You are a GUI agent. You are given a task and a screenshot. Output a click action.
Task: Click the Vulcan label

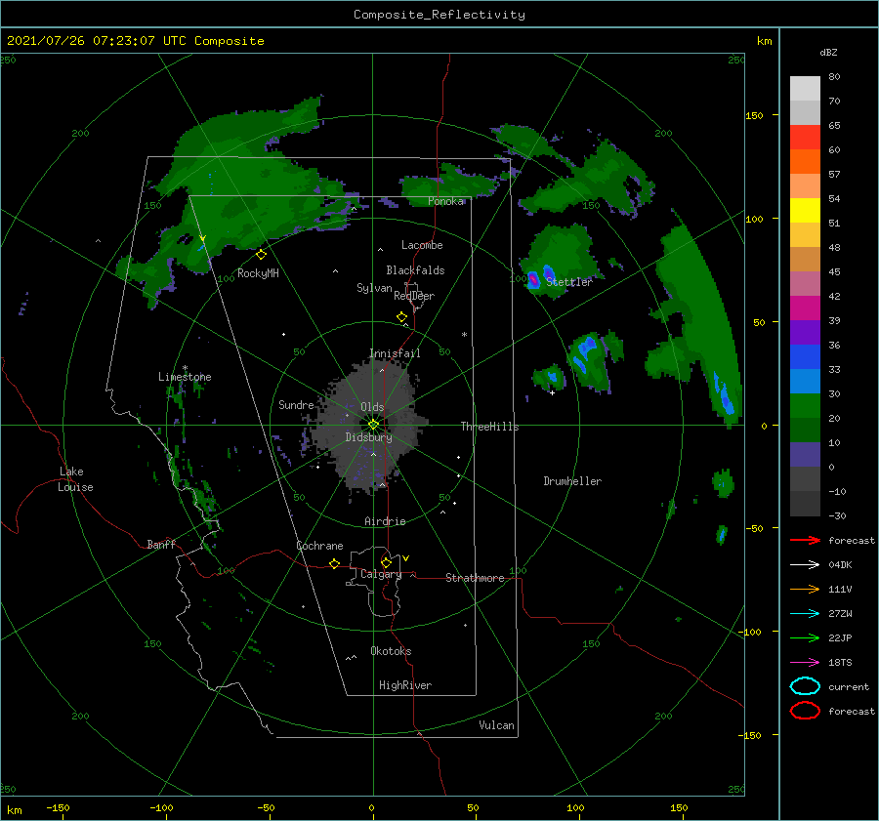tap(496, 725)
